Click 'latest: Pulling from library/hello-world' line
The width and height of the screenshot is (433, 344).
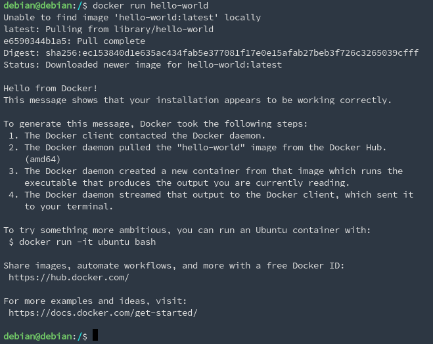[x=108, y=30]
